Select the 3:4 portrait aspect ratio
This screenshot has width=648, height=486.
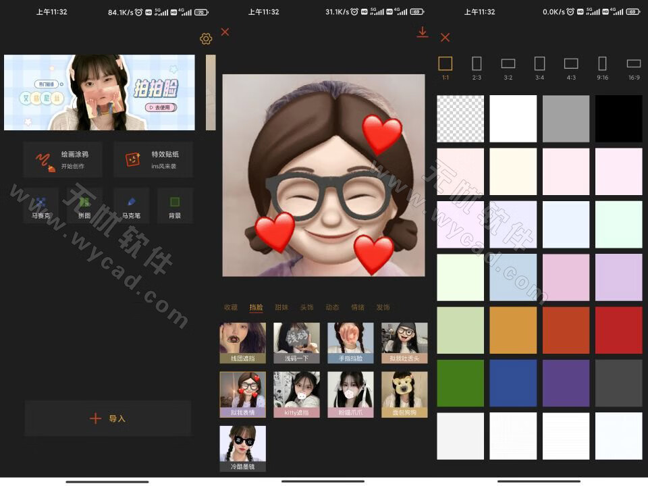tap(539, 65)
